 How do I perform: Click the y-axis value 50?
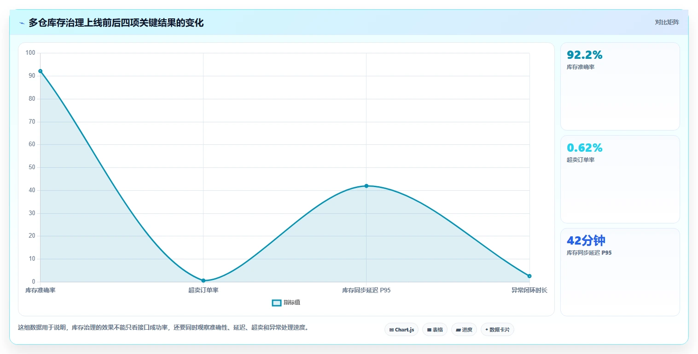[32, 167]
